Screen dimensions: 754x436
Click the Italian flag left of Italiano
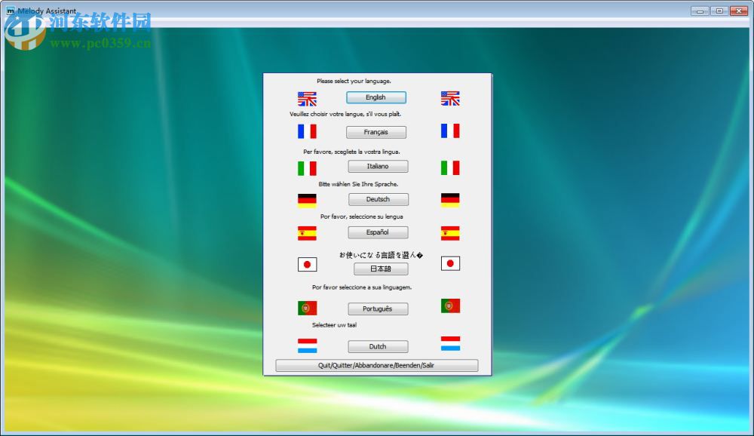(308, 168)
